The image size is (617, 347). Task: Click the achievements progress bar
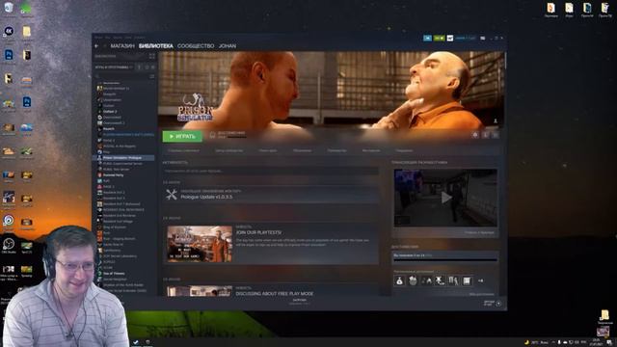point(445,259)
